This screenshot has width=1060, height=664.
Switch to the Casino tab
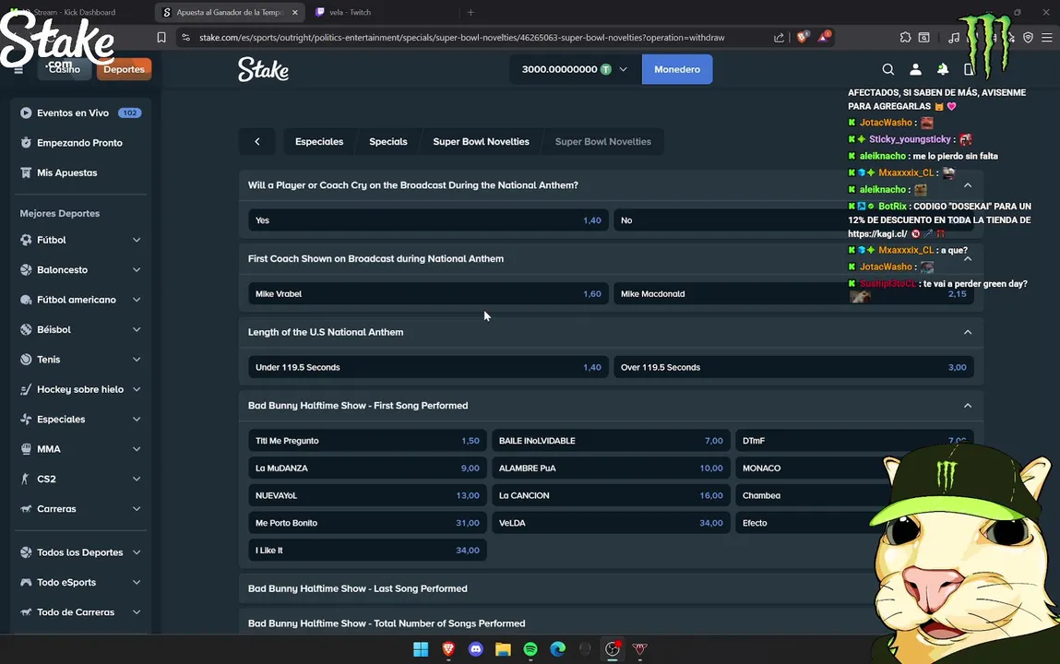(x=65, y=69)
